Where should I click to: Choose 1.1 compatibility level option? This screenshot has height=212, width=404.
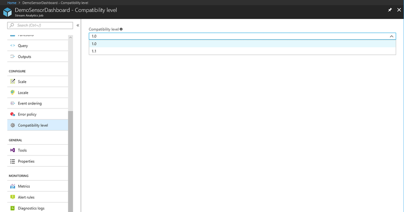click(x=242, y=51)
